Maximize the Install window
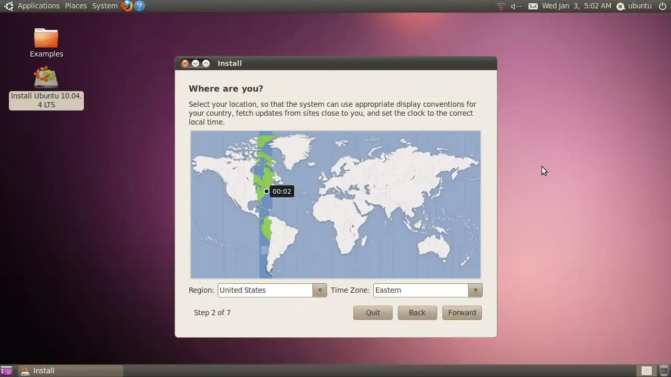Viewport: 671px width, 377px height. tap(206, 63)
